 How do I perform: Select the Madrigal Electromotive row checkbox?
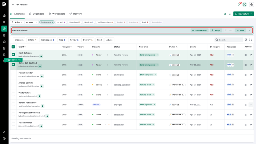pyautogui.click(x=13, y=114)
